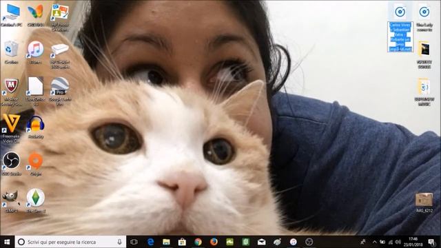
Task: Open the Mail app from the taskbar
Action: click(262, 242)
